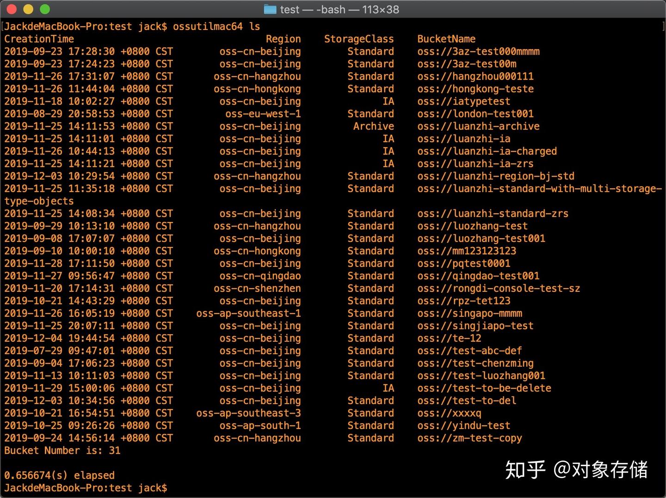This screenshot has height=498, width=666.
Task: Click the StorageClass column header
Action: (359, 39)
